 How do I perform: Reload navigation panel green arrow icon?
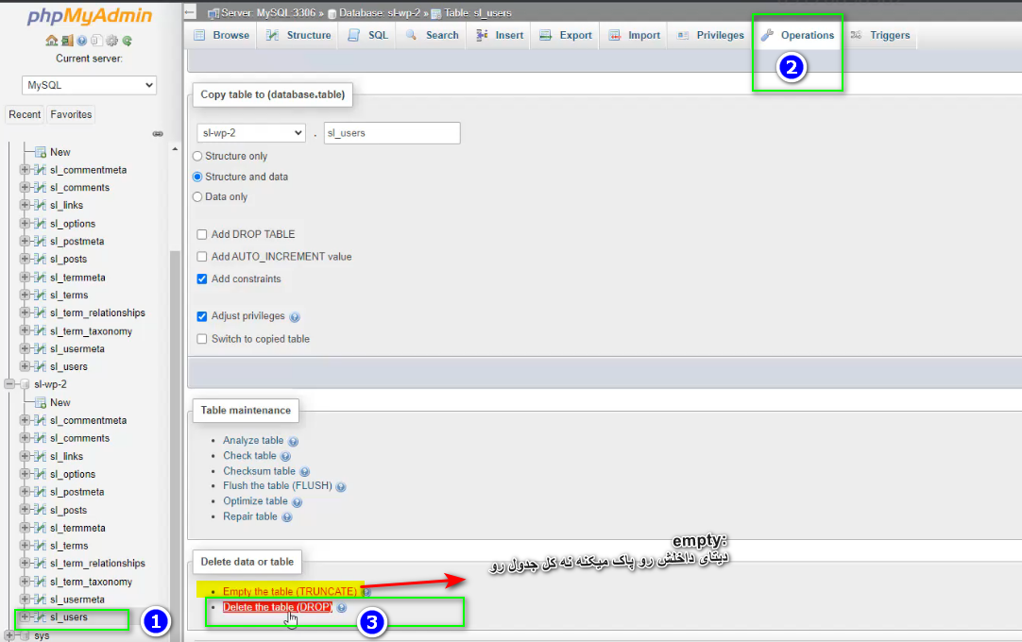coord(128,41)
